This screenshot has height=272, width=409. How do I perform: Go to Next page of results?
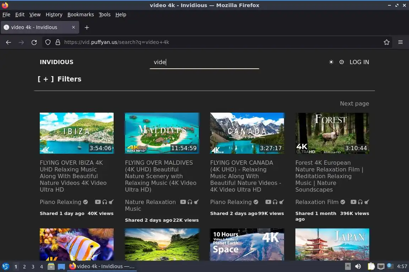point(354,104)
